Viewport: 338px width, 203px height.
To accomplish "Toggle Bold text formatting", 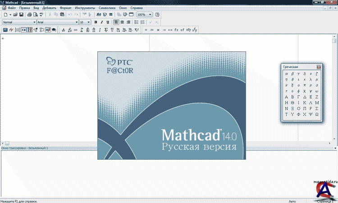I will 96,22.
